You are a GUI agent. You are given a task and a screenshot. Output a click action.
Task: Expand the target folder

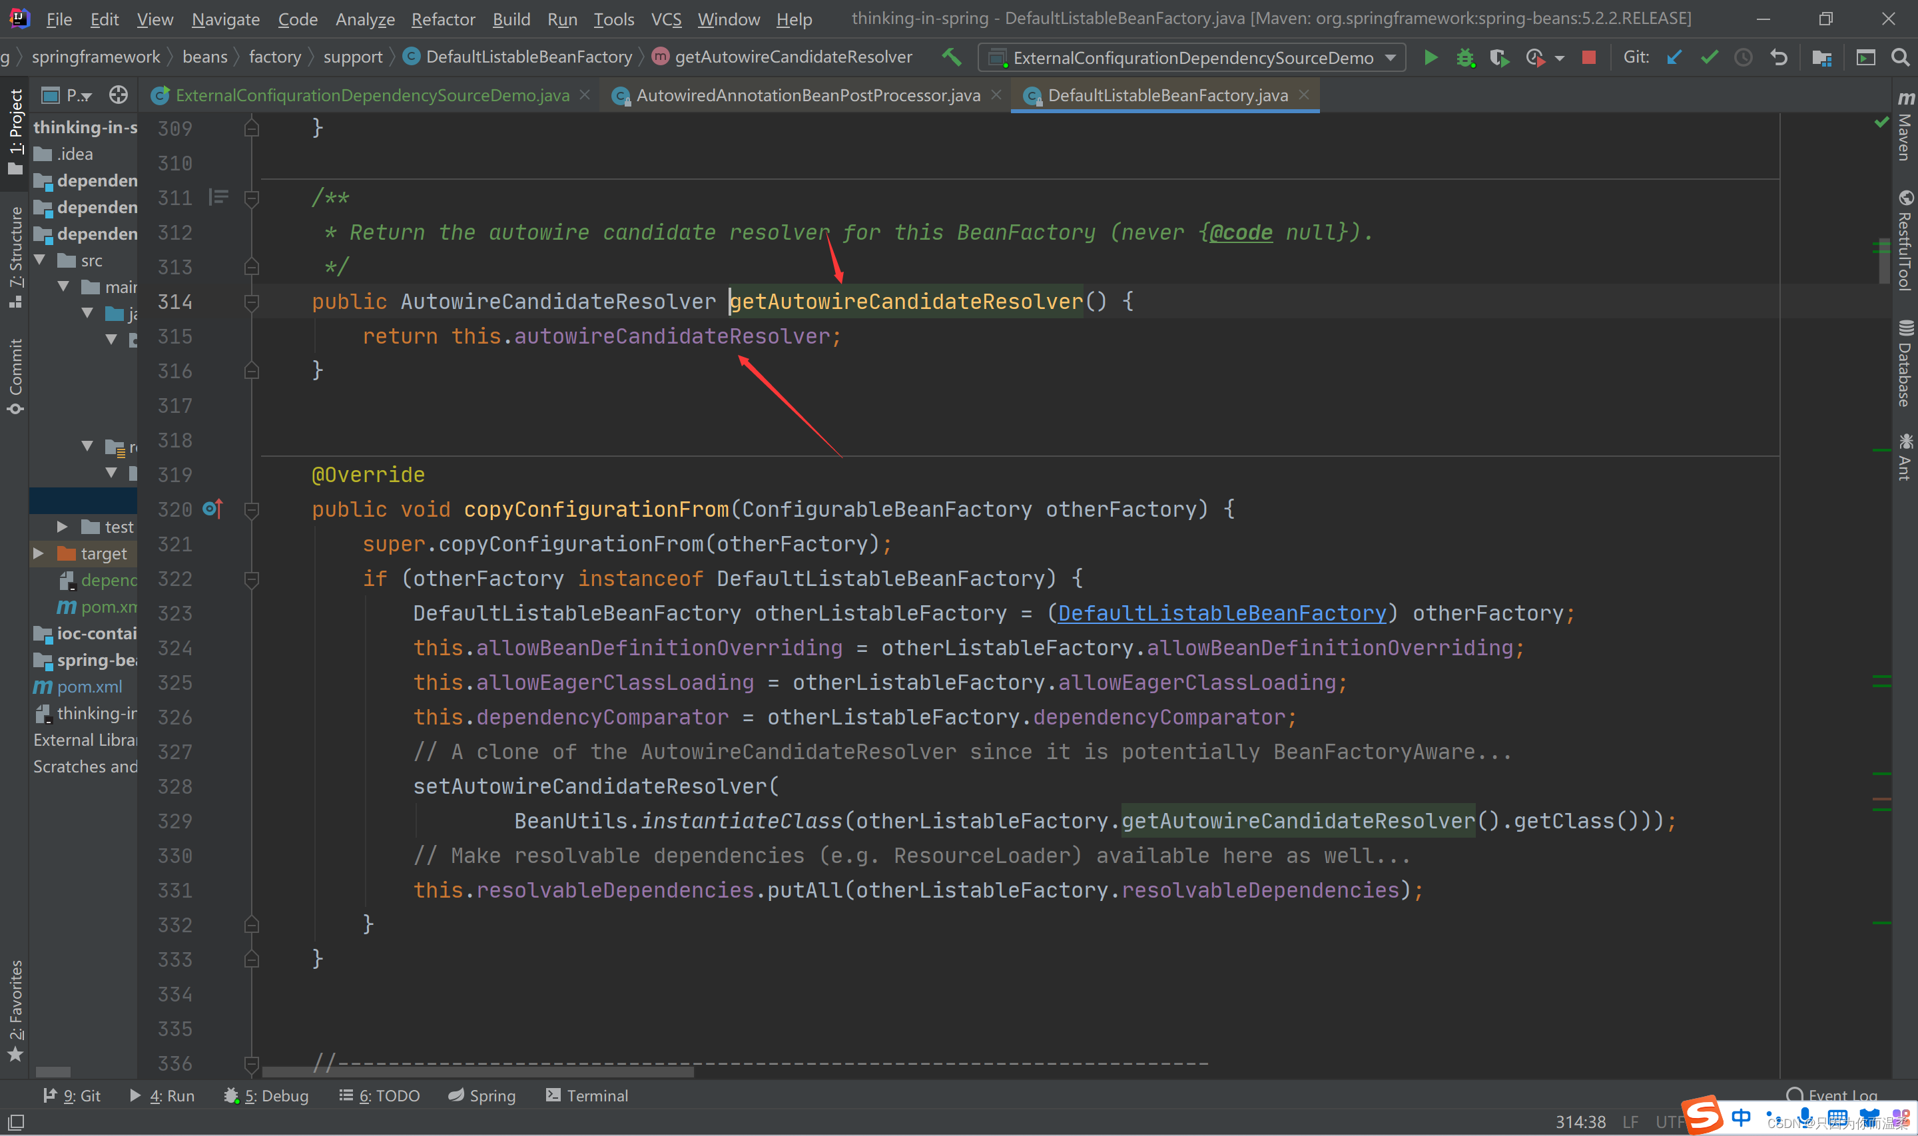(38, 553)
